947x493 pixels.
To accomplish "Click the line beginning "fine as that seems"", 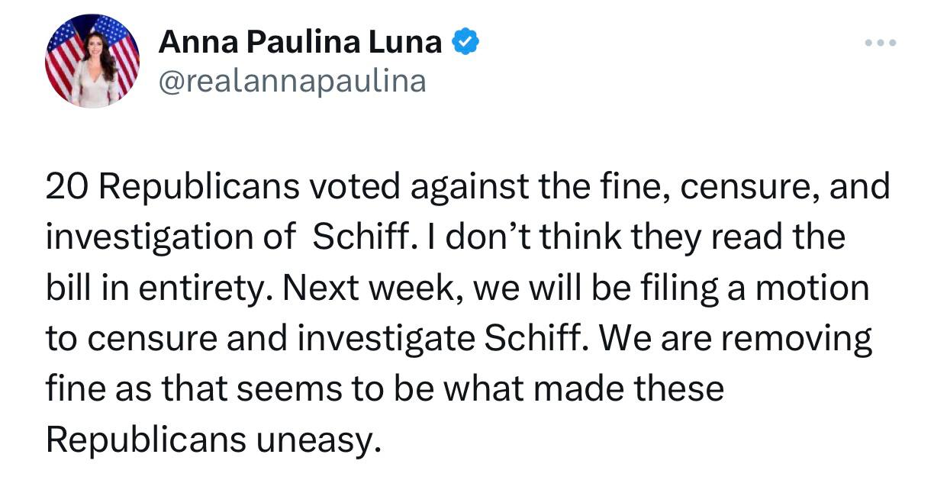I will (x=385, y=389).
